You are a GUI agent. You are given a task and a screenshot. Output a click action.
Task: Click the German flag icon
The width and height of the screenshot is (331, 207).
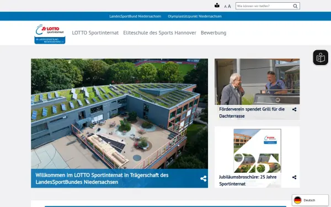coord(298,200)
